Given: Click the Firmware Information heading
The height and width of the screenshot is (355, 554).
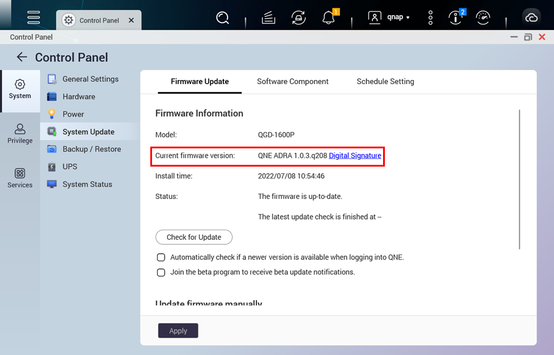Looking at the screenshot, I should tap(199, 113).
